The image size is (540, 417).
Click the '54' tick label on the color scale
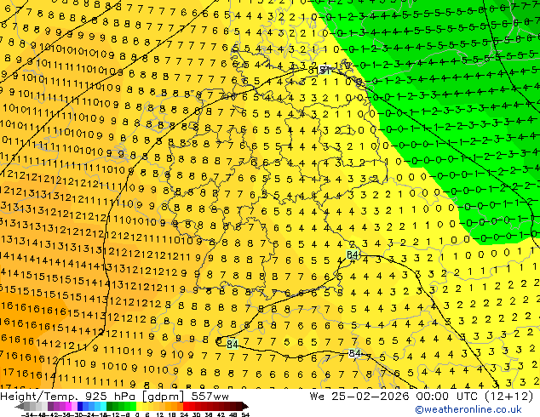click(x=245, y=414)
